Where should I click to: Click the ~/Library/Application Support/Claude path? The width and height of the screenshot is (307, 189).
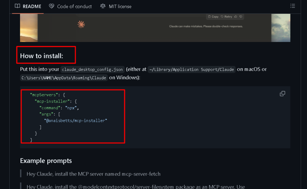tap(192, 69)
